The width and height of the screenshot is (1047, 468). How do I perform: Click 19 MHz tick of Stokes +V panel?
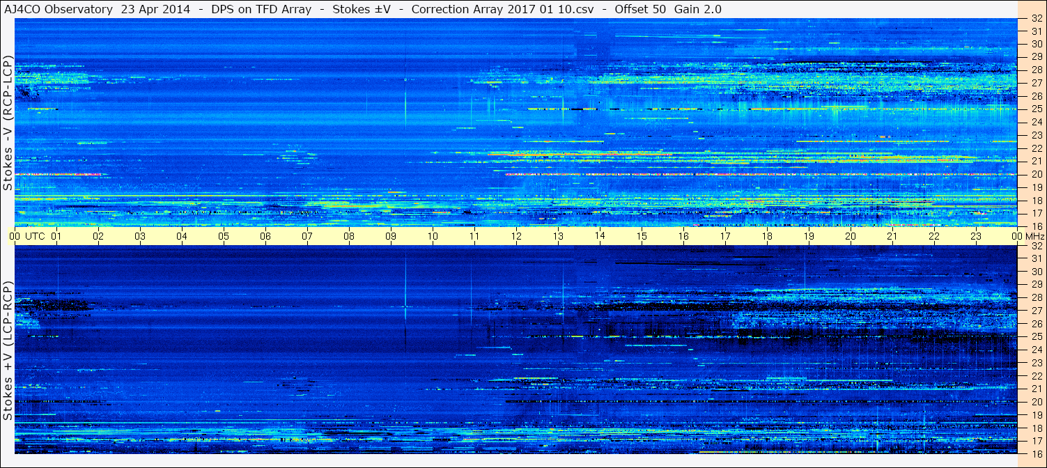[1036, 415]
